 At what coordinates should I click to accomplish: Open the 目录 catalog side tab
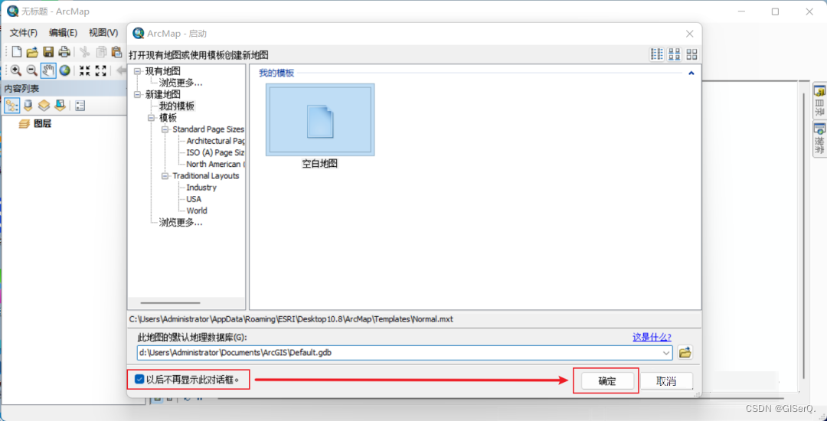click(x=819, y=100)
